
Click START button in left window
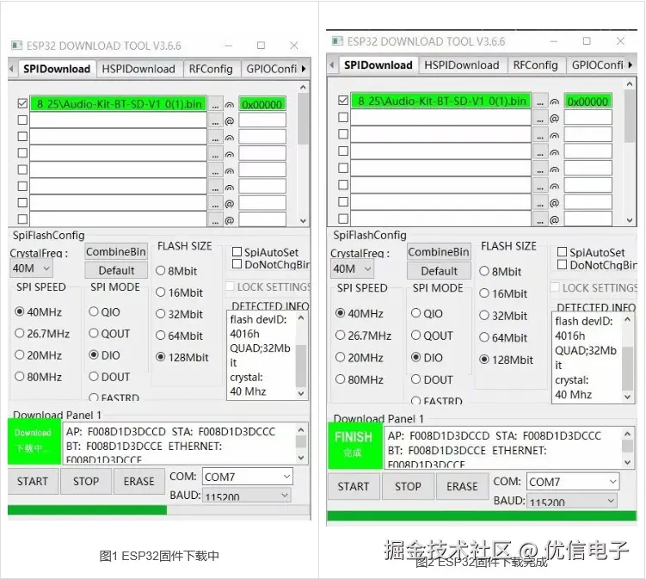coord(33,481)
